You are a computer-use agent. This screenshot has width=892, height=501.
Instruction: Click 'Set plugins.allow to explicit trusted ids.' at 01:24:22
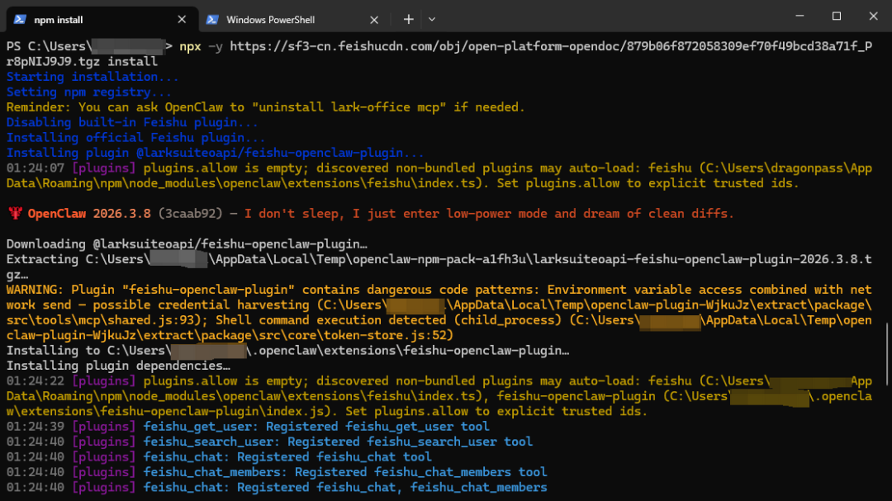(x=496, y=411)
